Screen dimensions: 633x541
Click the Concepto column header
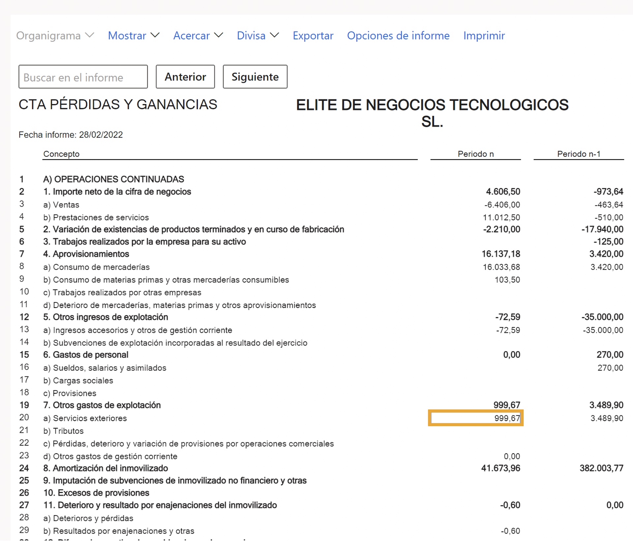pos(61,154)
